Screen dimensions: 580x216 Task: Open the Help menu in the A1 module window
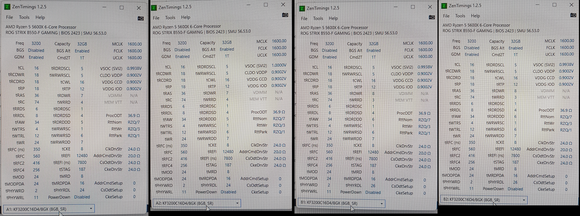click(x=40, y=17)
